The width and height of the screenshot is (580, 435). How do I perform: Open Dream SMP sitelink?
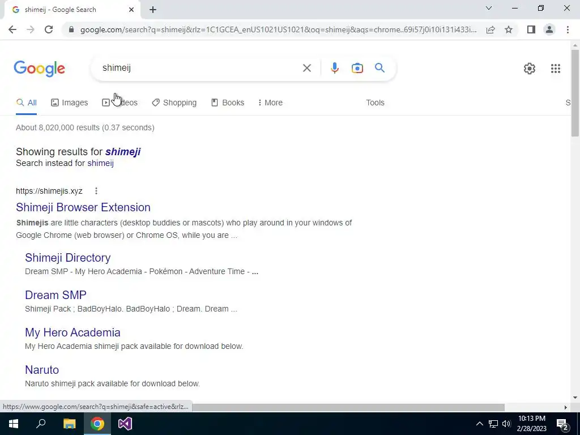coord(56,295)
